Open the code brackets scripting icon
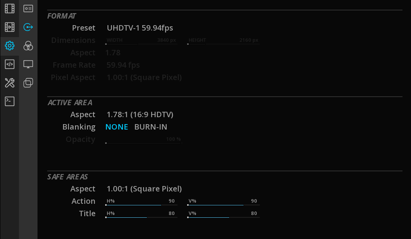Screen dimensions: 411x239 pyautogui.click(x=9, y=64)
